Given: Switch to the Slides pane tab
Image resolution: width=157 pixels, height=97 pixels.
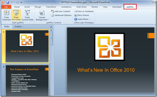Looking at the screenshot, I should pyautogui.click(x=7, y=27).
